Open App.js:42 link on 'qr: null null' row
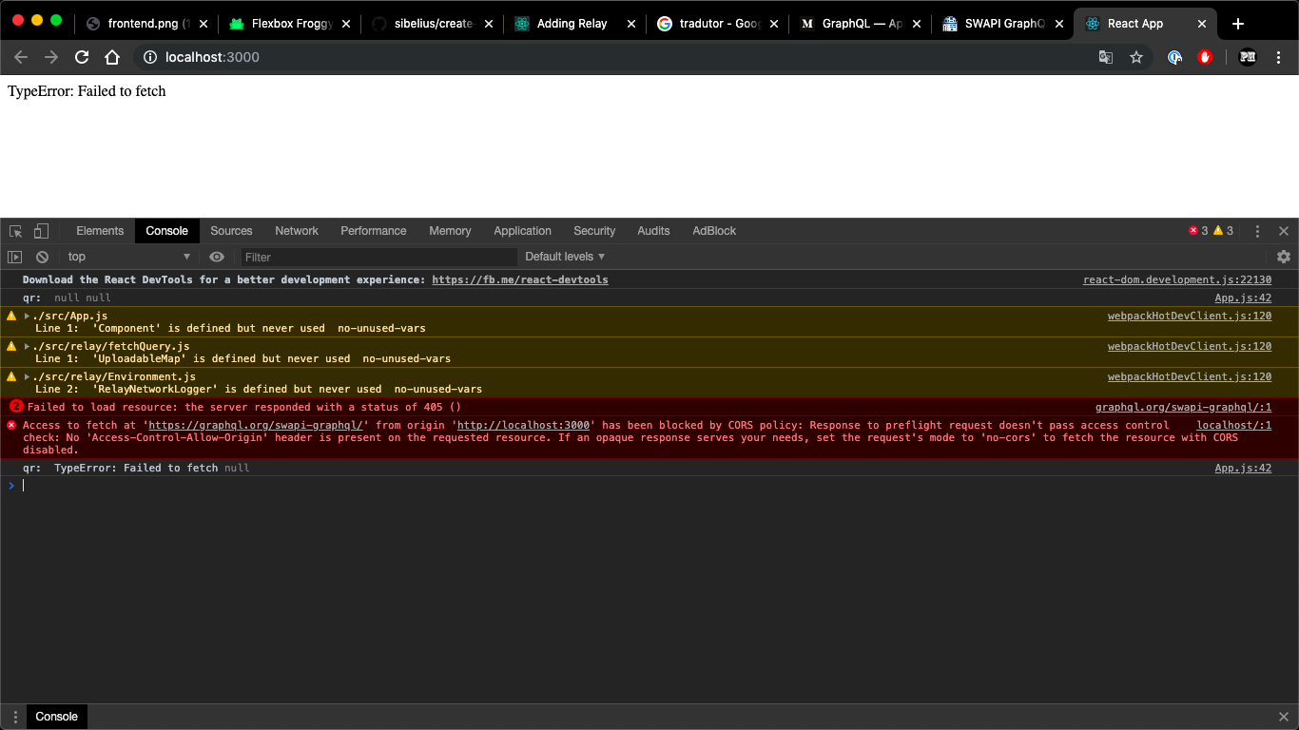The image size is (1299, 730). pyautogui.click(x=1244, y=298)
